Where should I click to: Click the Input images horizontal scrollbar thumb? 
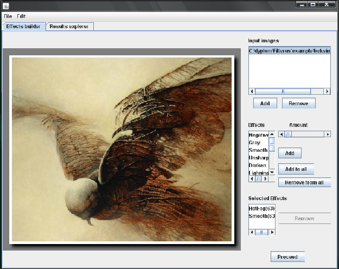pyautogui.click(x=283, y=92)
